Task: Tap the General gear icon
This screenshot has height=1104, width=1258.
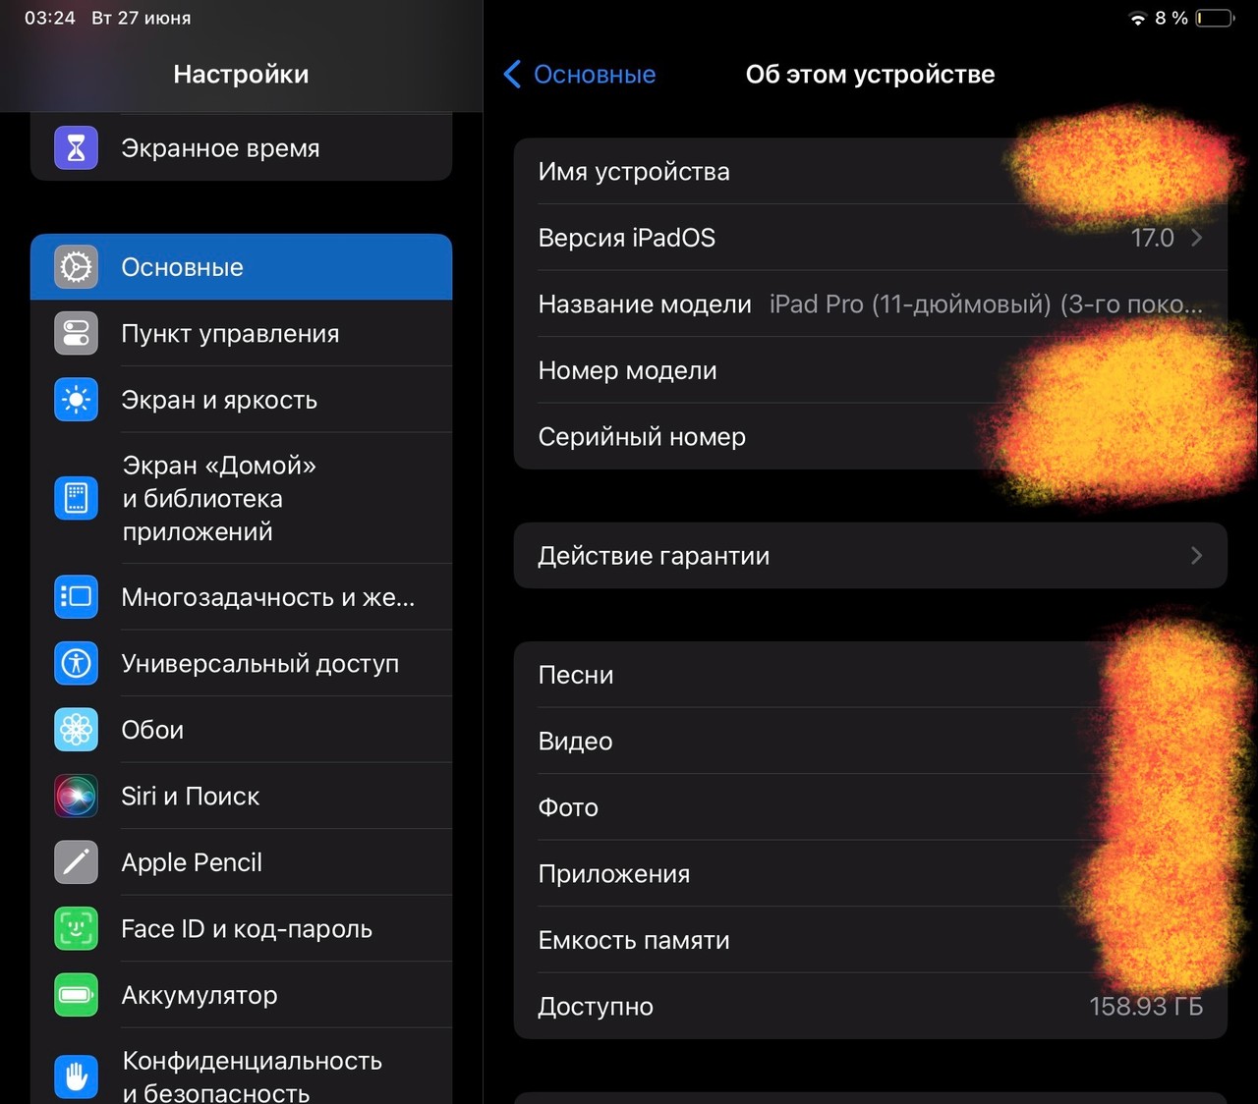Action: click(76, 267)
